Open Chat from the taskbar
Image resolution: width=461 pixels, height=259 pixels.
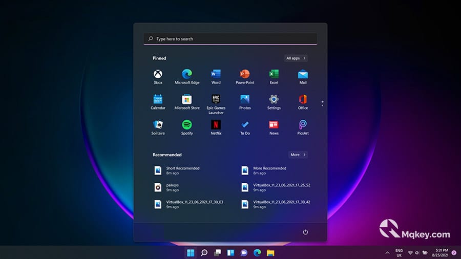(x=244, y=252)
